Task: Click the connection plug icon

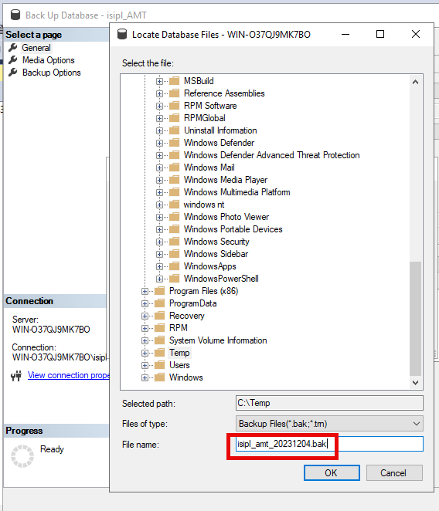Action: click(16, 376)
